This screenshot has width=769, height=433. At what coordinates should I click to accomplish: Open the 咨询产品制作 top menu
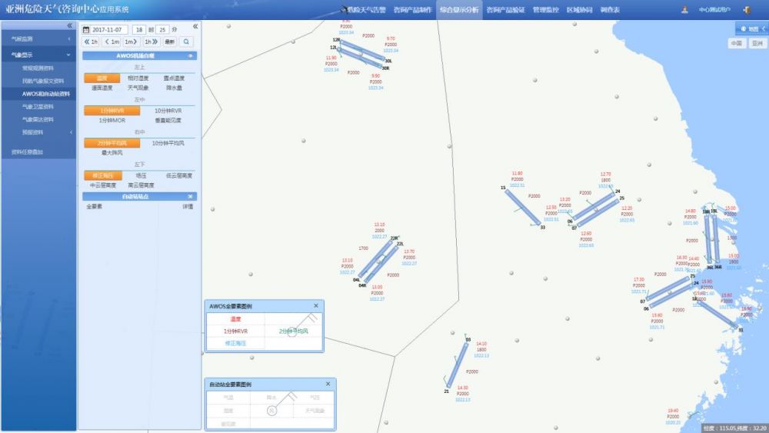click(412, 10)
